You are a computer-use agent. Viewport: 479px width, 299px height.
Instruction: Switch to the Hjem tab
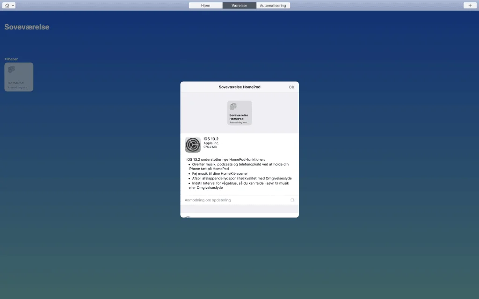pos(206,5)
